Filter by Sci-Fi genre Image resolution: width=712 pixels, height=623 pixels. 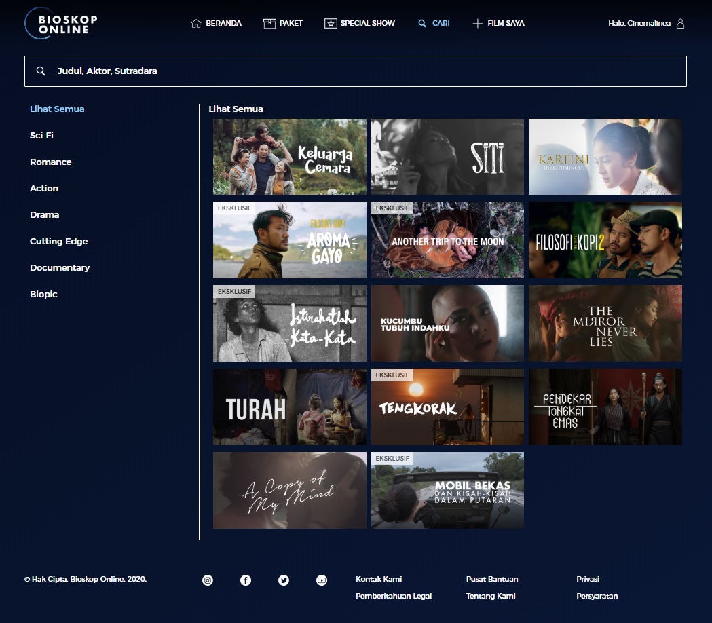point(42,135)
